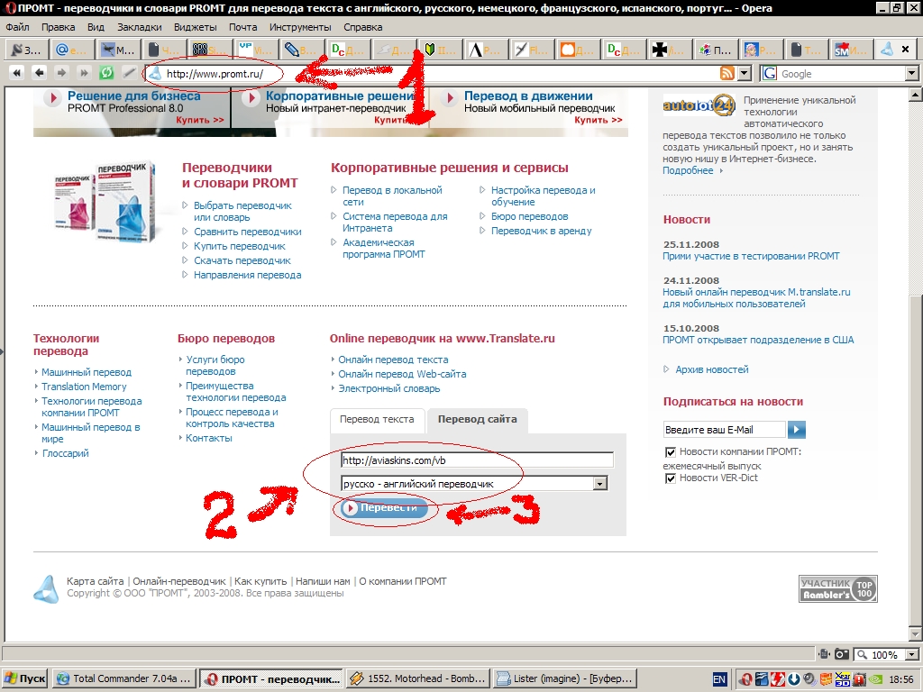
Task: Click the NVIDIA tray icon
Action: tap(876, 679)
